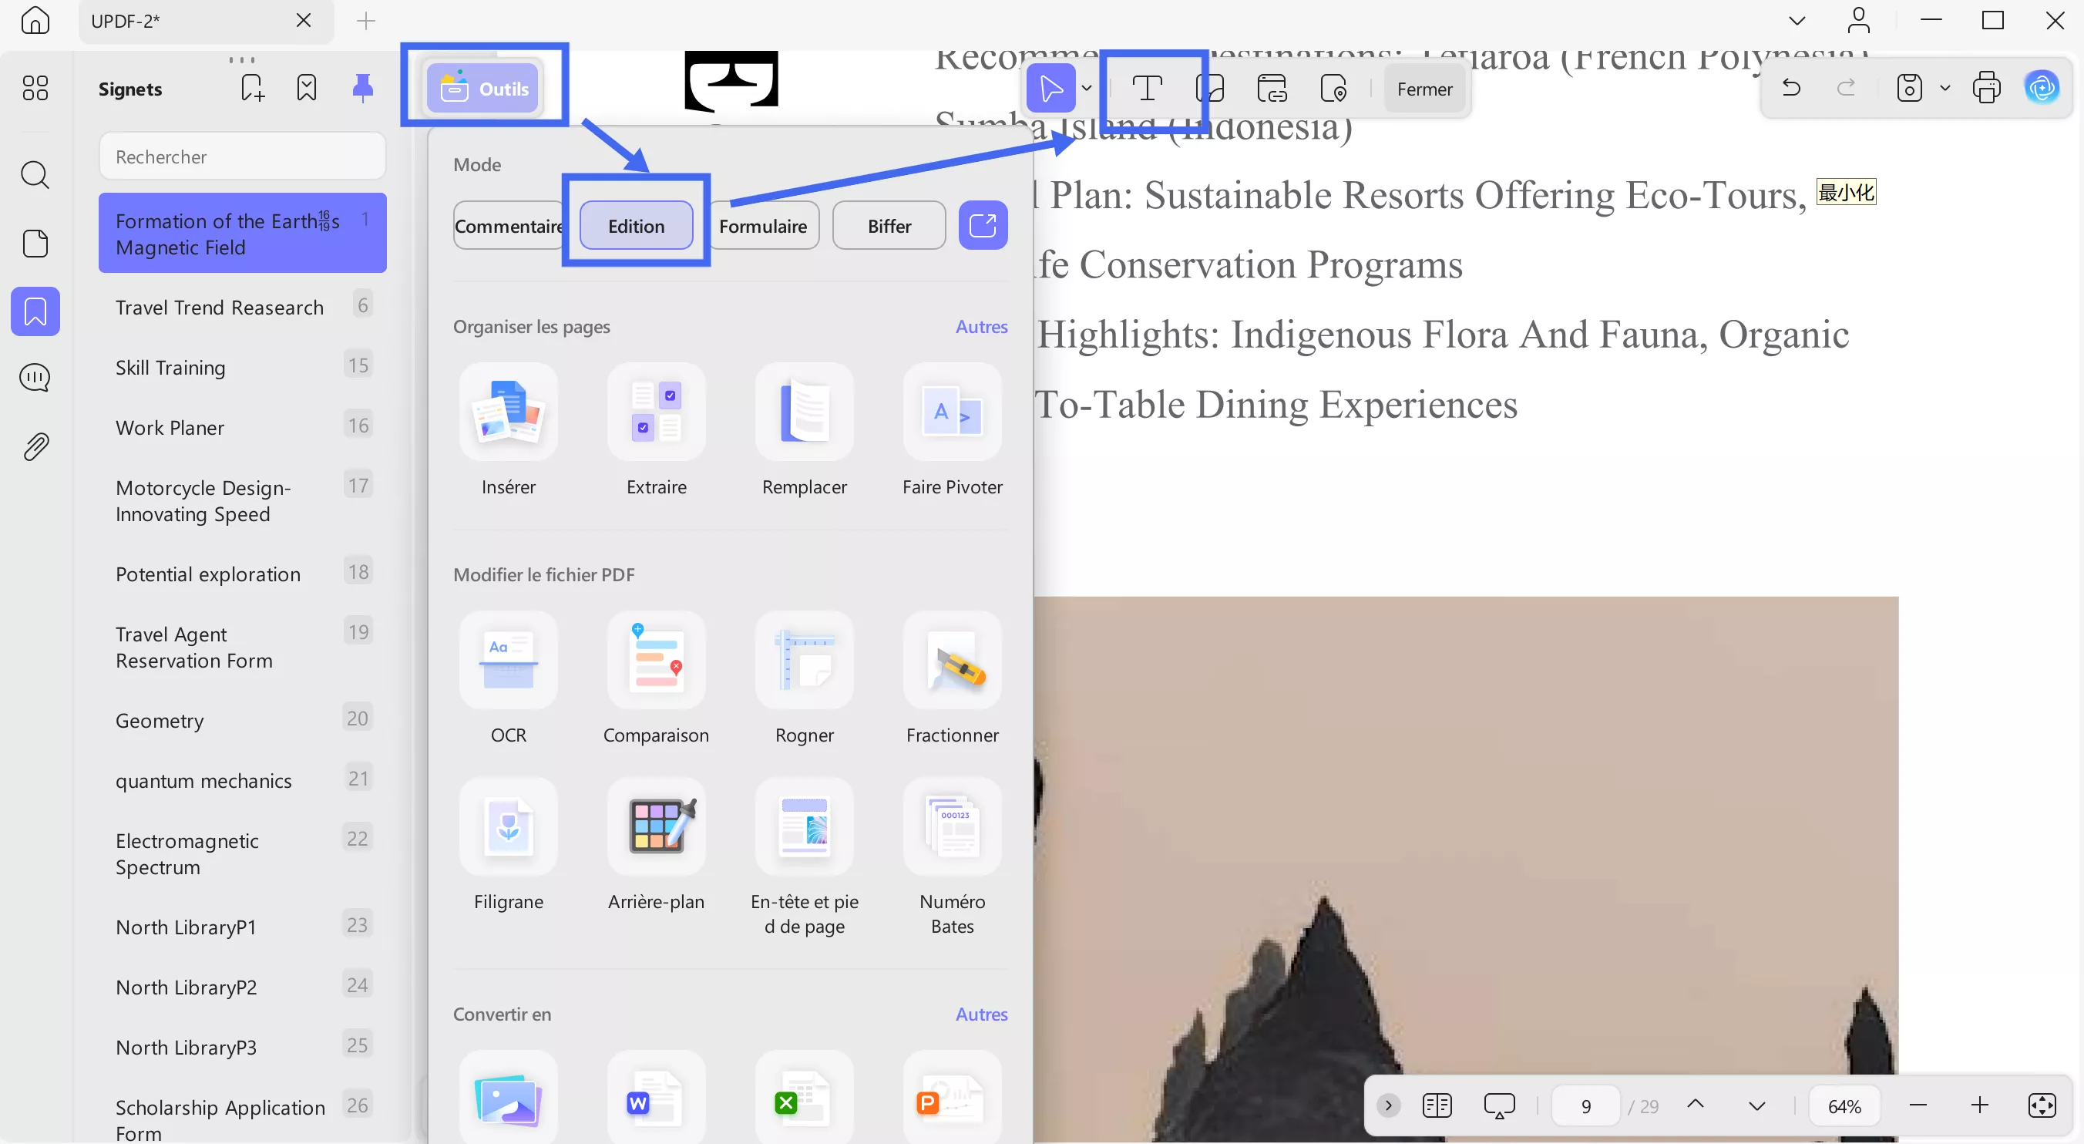2084x1144 pixels.
Task: Switch to Edition mode
Action: 636,226
